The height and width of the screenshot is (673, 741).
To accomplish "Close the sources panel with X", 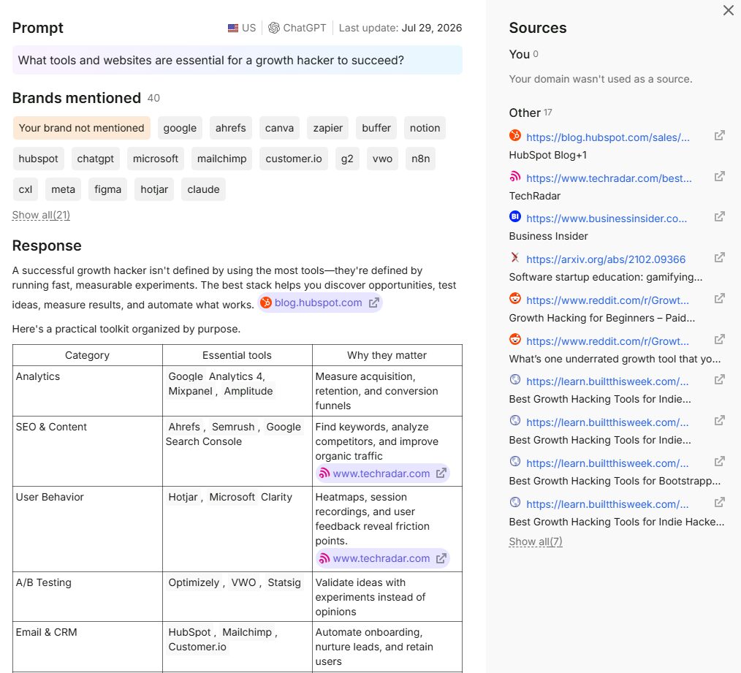I will click(729, 10).
